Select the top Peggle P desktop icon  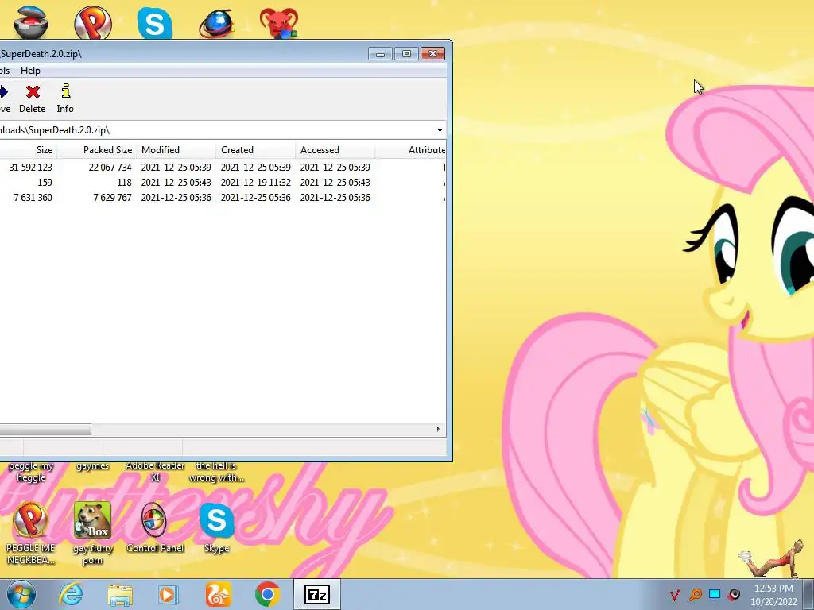pos(93,23)
